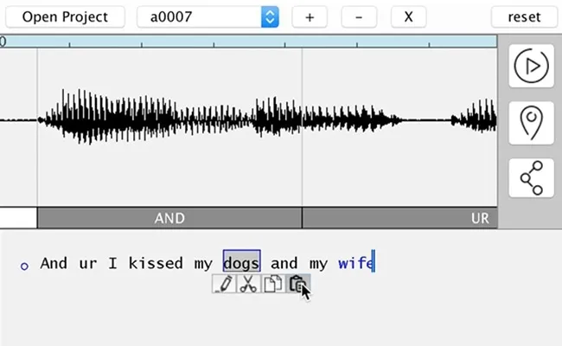Click the word "kissed" in transcript
562x346 pixels.
(156, 263)
